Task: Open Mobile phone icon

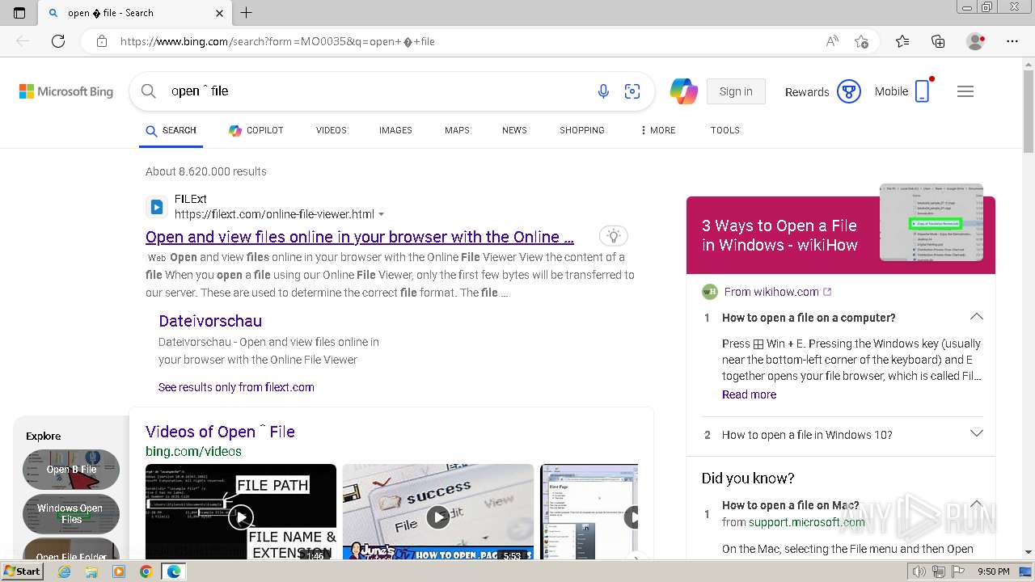Action: pos(923,91)
